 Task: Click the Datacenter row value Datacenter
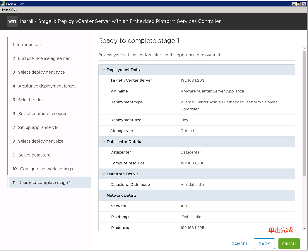point(191,152)
